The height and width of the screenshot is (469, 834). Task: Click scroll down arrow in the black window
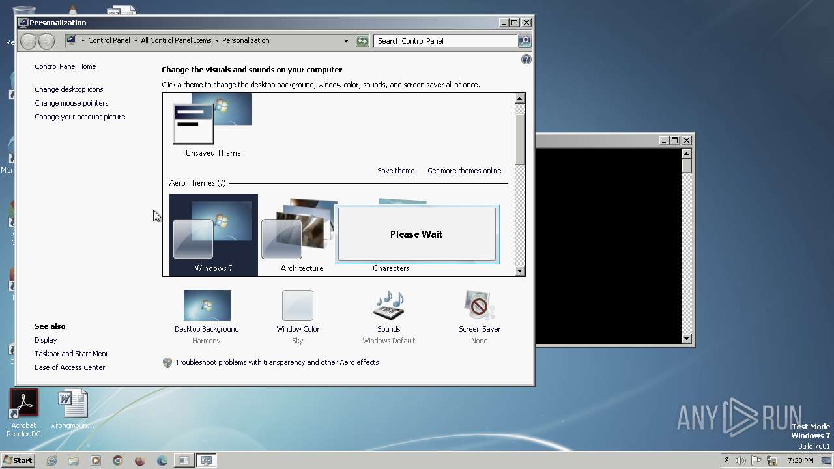click(686, 339)
